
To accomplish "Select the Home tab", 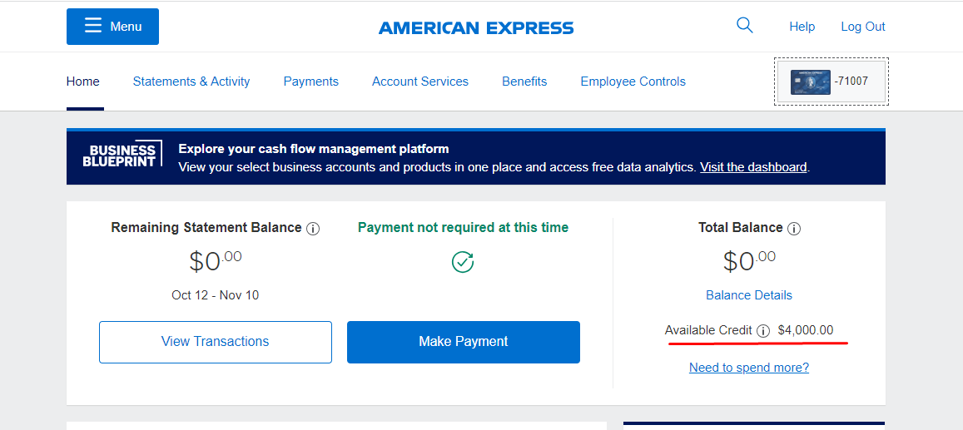I will click(x=83, y=82).
